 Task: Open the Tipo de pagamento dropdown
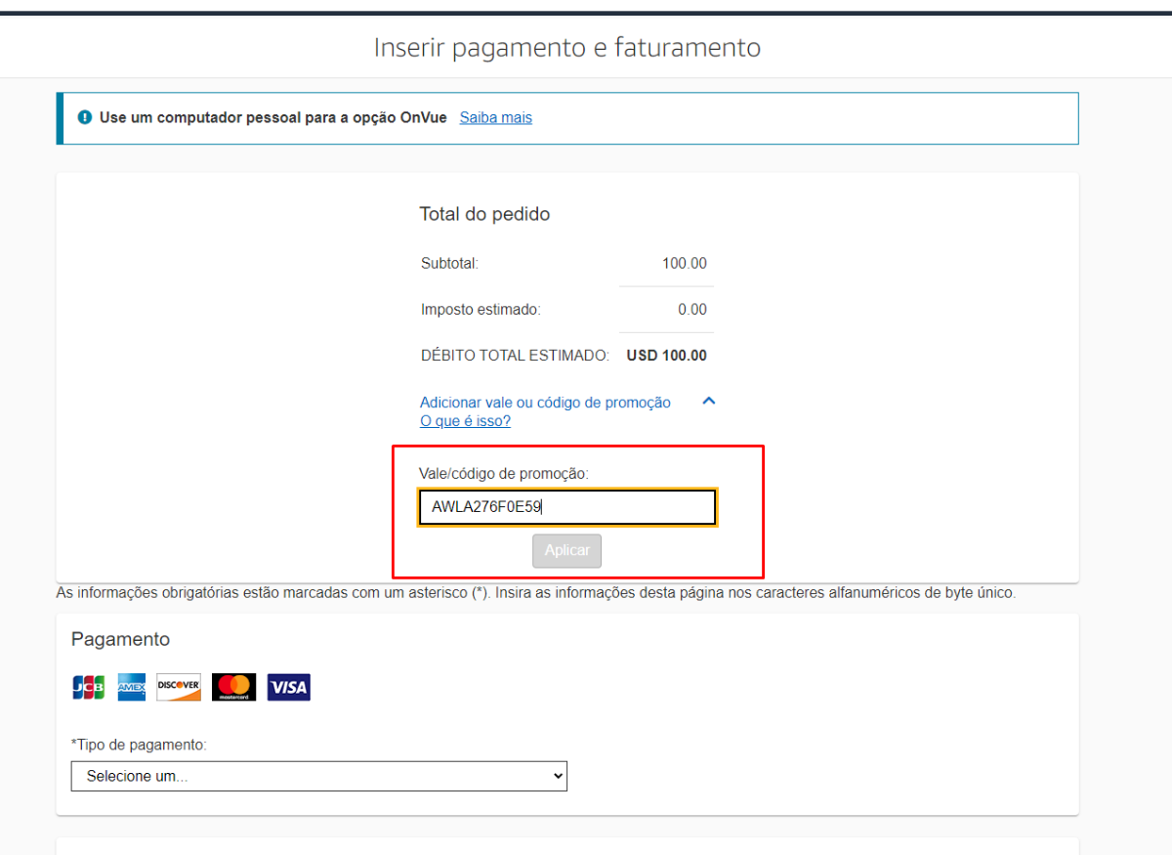tap(318, 776)
